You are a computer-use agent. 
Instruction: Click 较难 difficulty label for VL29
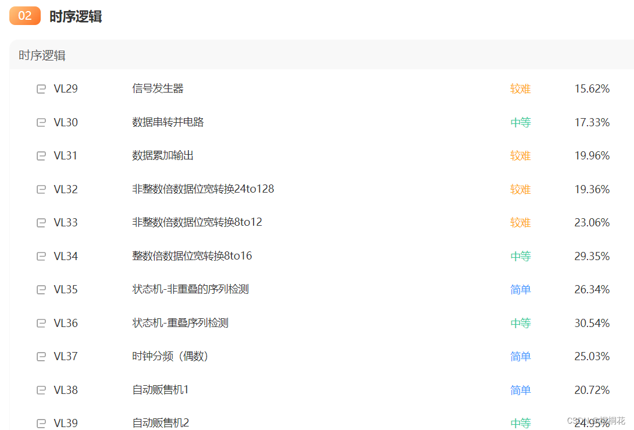[521, 88]
